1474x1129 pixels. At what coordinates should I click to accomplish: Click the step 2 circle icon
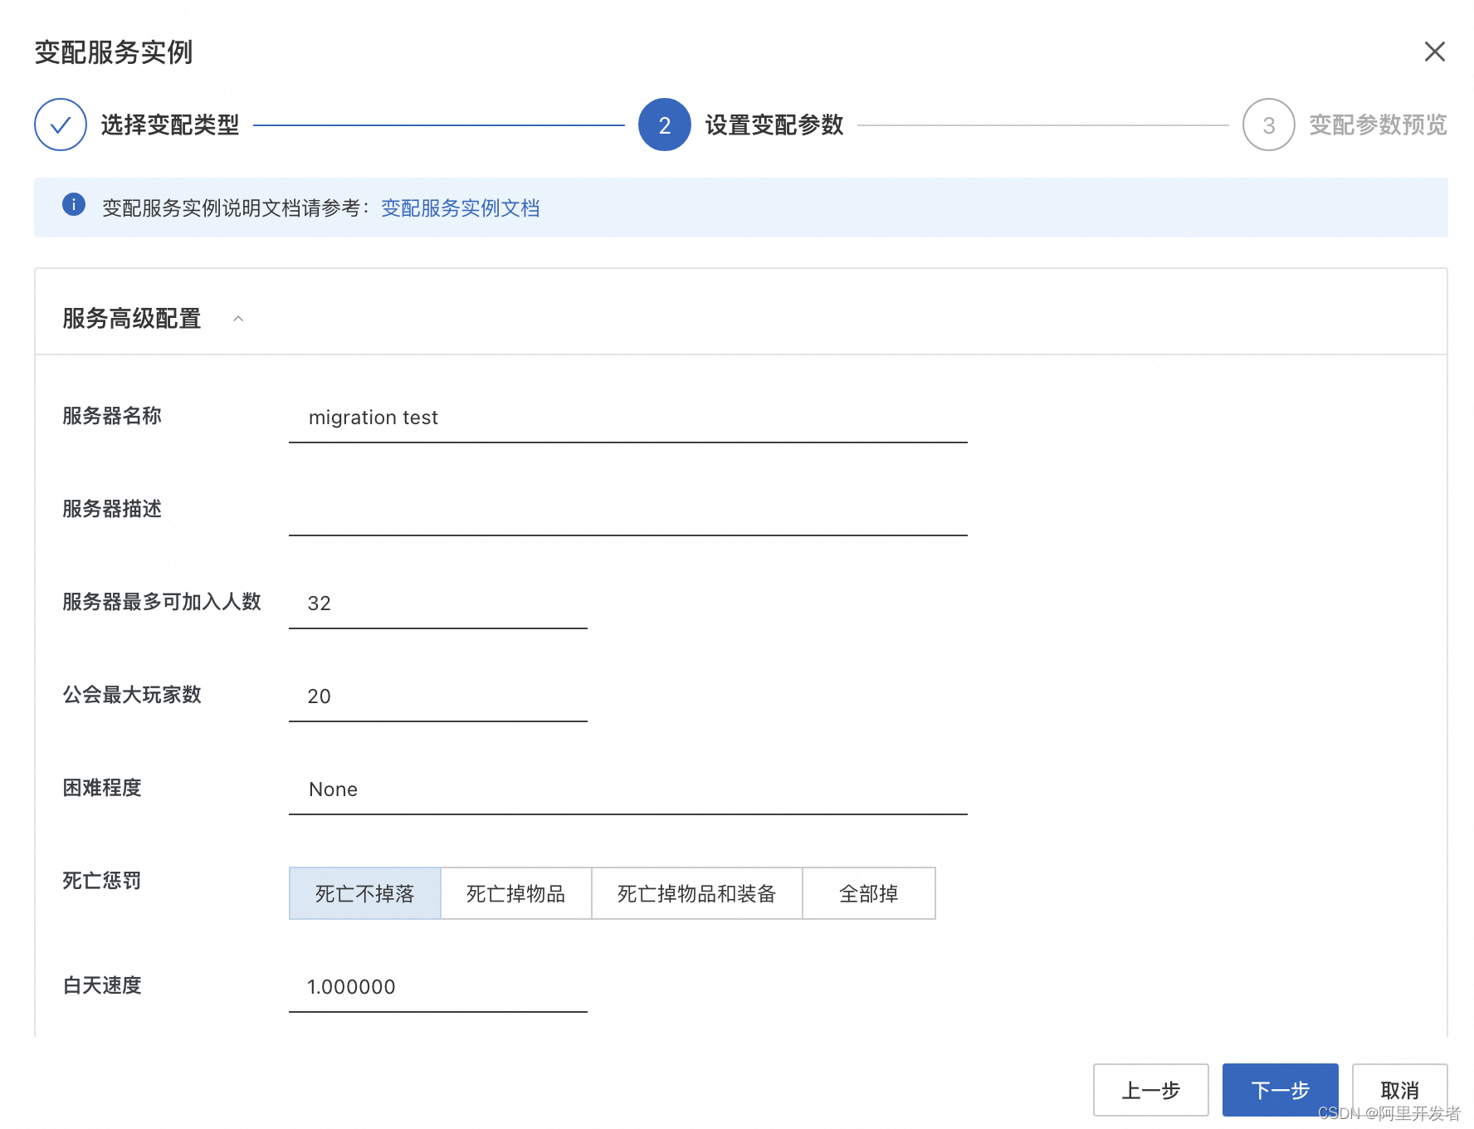[665, 125]
